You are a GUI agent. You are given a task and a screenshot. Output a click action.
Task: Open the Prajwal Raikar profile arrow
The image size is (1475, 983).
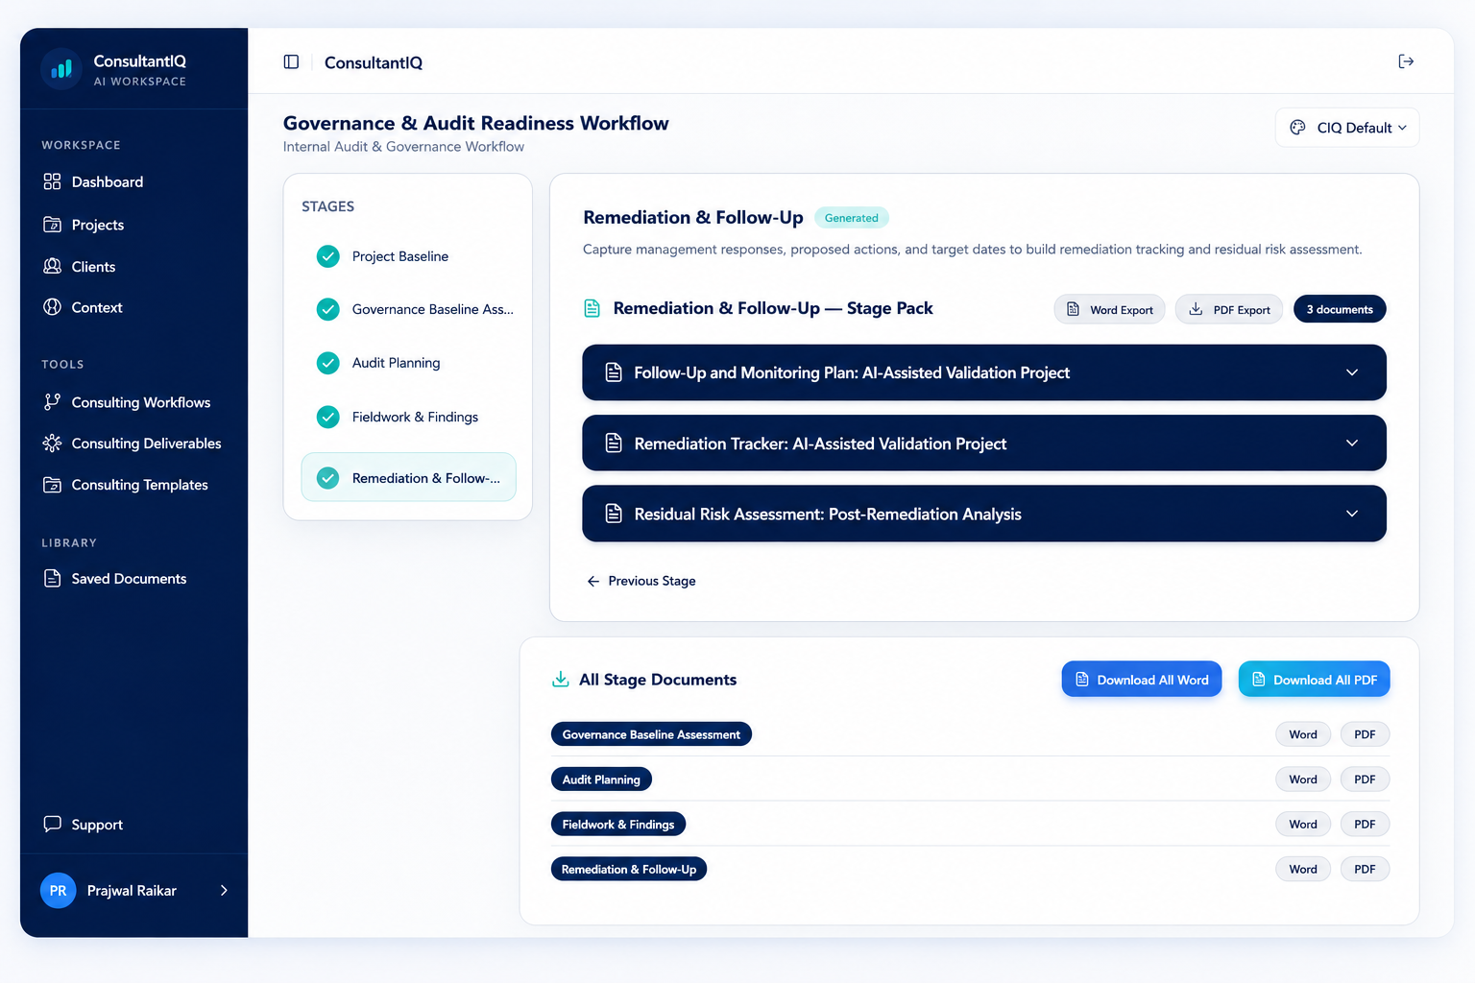click(x=224, y=891)
